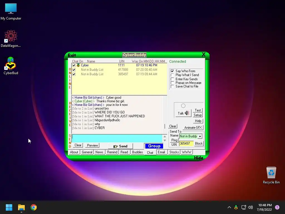Open the Windows Start menu

(x=9, y=207)
